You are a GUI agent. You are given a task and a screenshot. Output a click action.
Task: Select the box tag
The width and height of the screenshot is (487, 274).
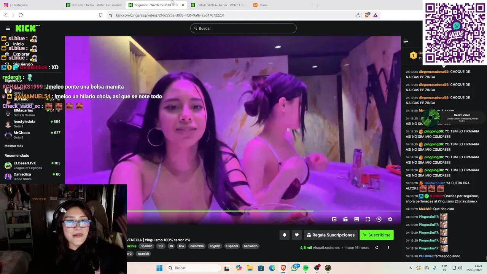[x=181, y=246]
